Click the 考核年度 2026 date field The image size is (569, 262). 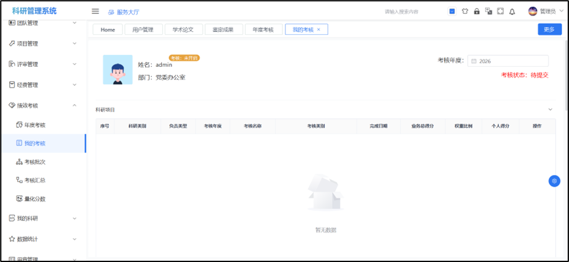pyautogui.click(x=508, y=61)
